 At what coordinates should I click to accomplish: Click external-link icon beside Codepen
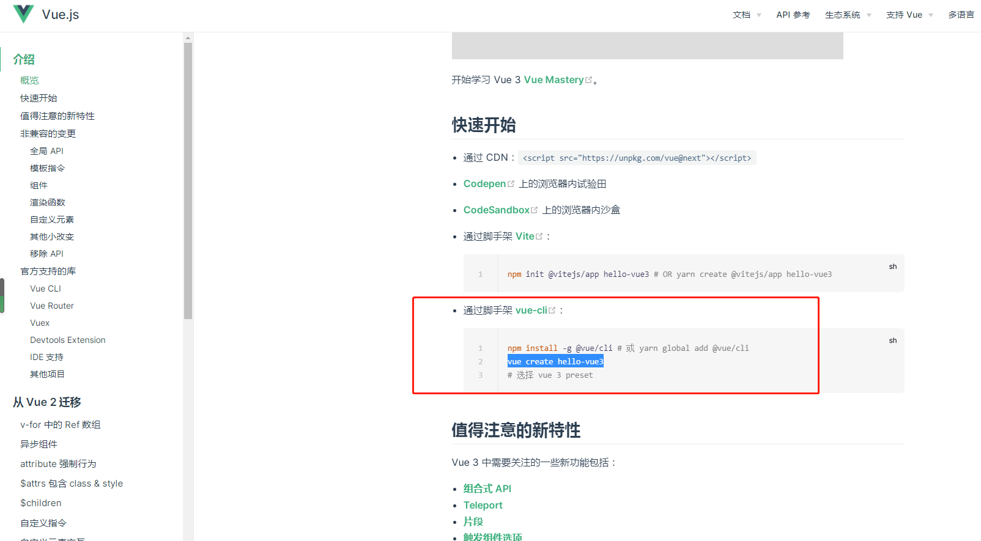[x=511, y=183]
